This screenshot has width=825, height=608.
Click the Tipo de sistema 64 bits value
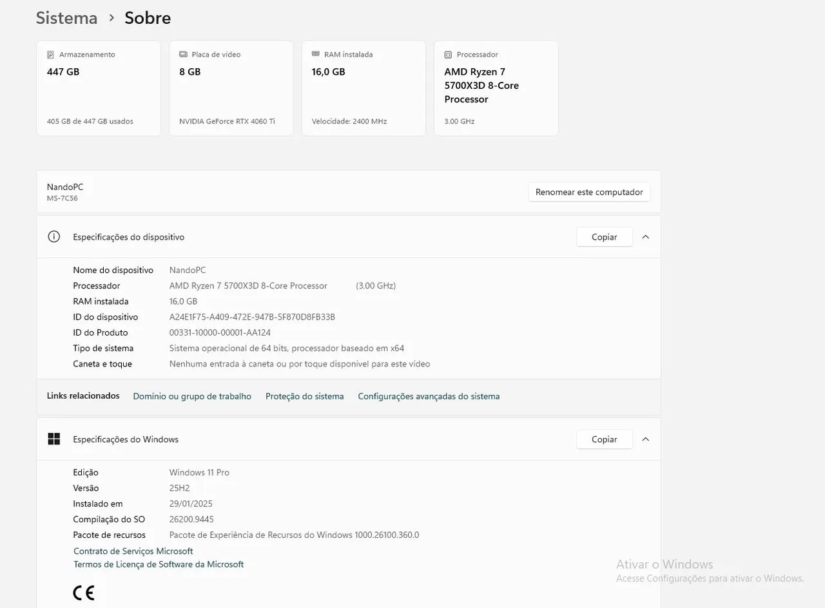tap(287, 348)
